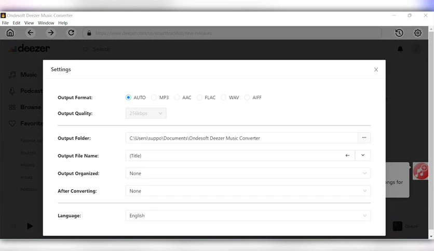This screenshot has width=434, height=251.
Task: Browse output folder with the ellipsis button
Action: (x=364, y=138)
